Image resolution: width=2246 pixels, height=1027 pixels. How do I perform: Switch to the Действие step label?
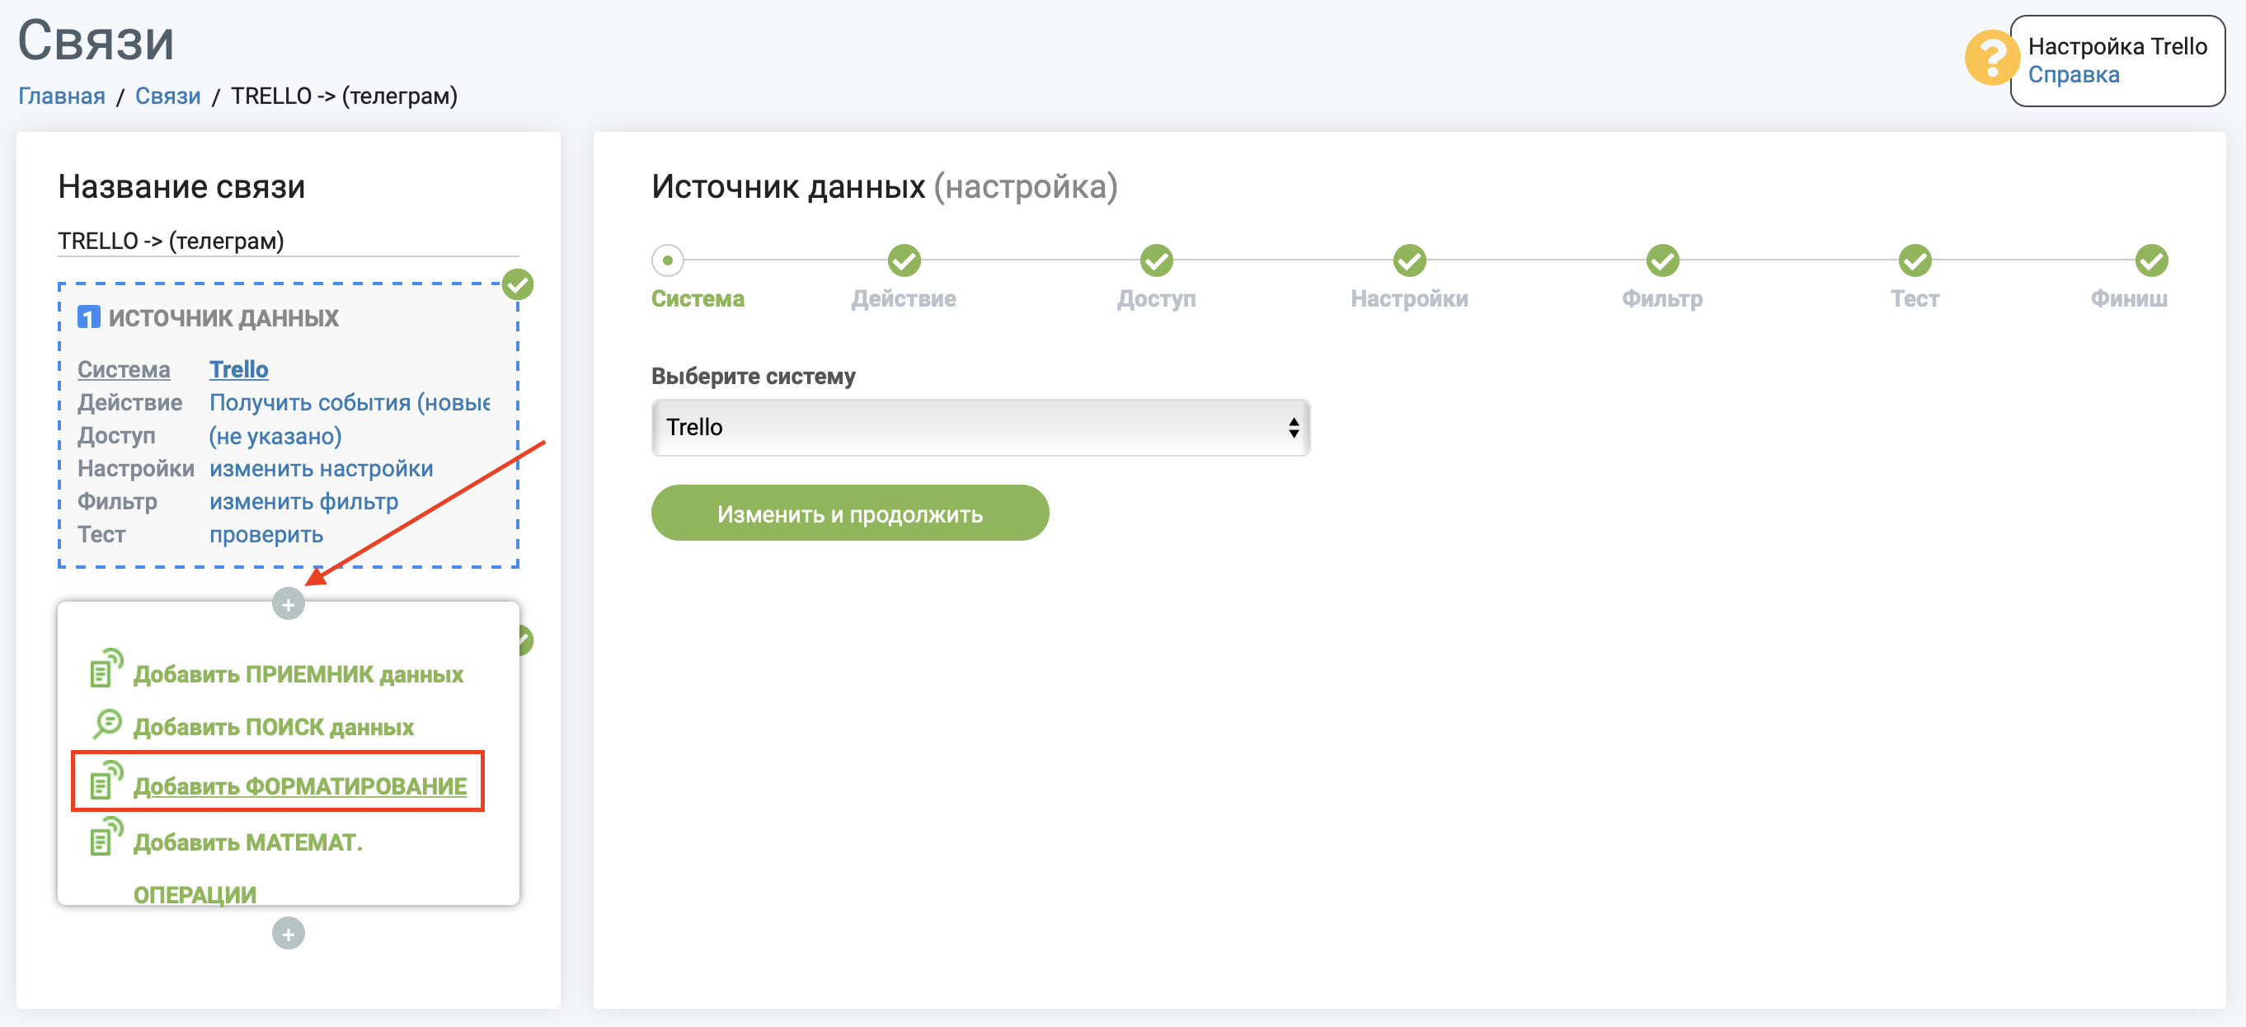tap(905, 299)
